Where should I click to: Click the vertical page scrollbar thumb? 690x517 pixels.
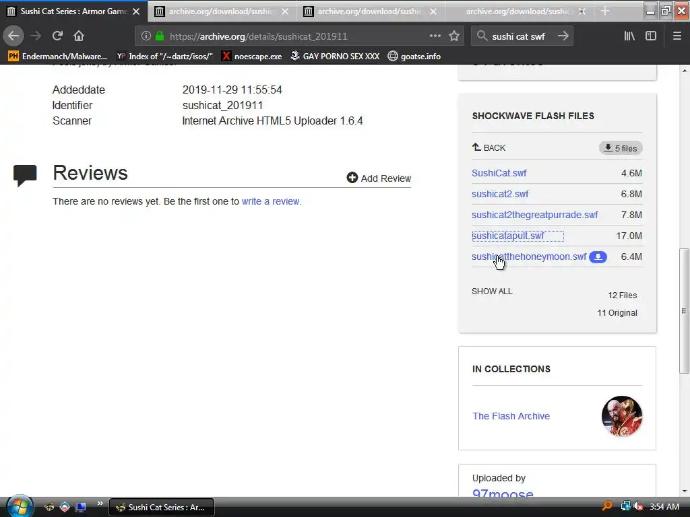tap(684, 311)
